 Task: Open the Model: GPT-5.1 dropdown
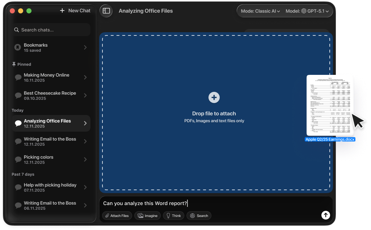[307, 11]
